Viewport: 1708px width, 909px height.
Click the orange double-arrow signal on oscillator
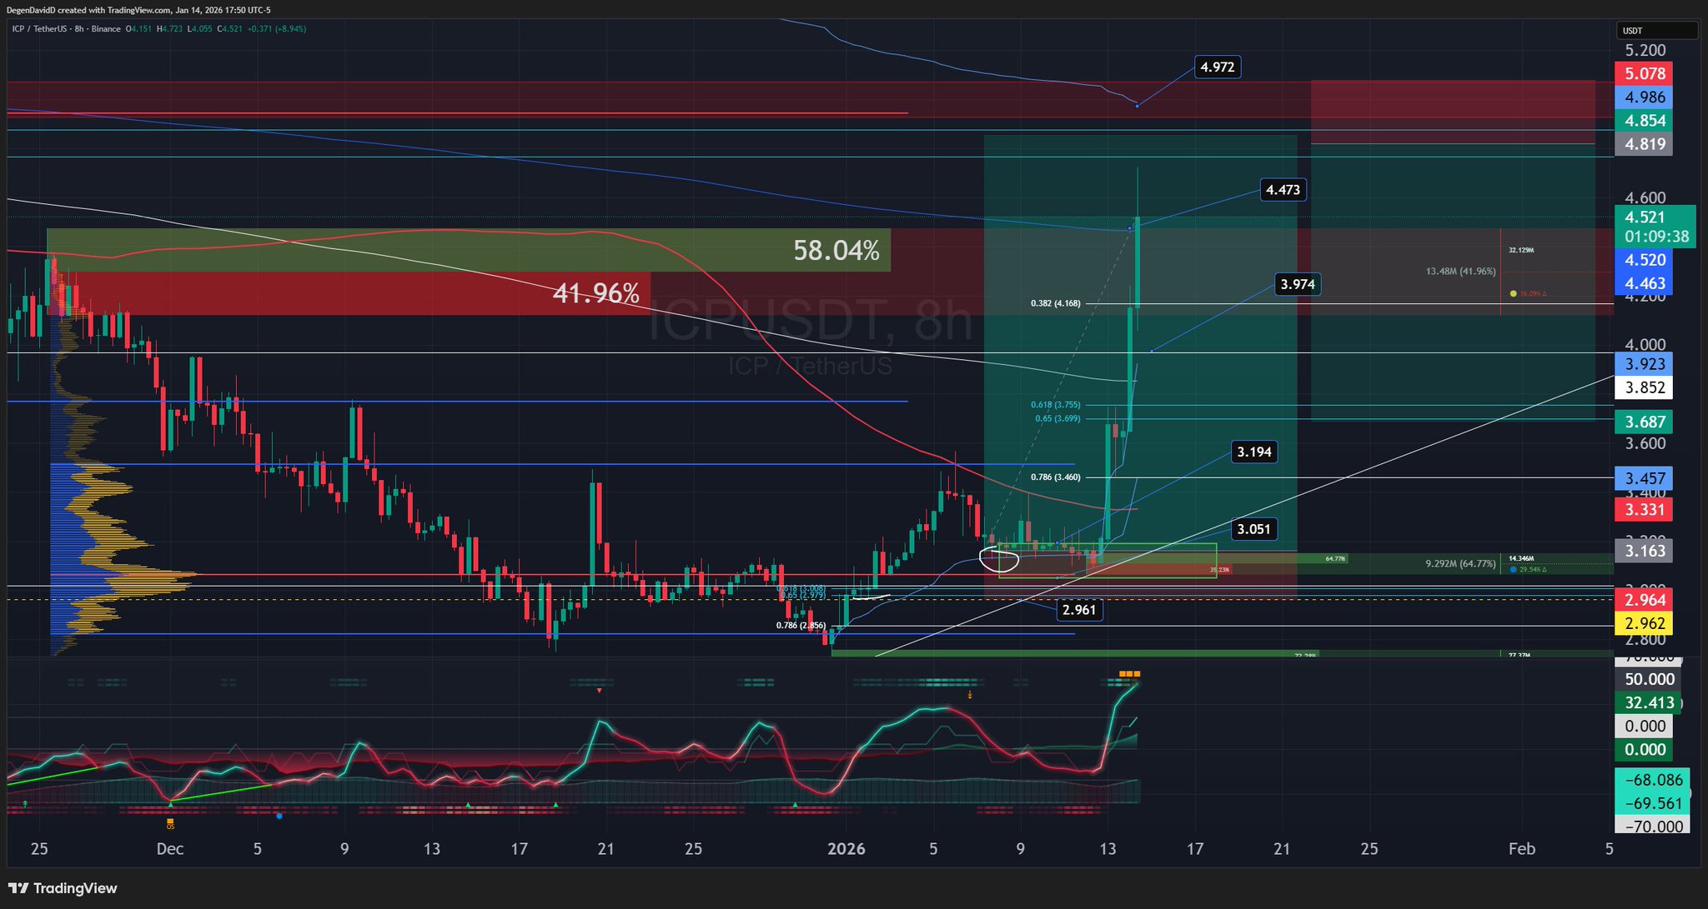coord(969,694)
